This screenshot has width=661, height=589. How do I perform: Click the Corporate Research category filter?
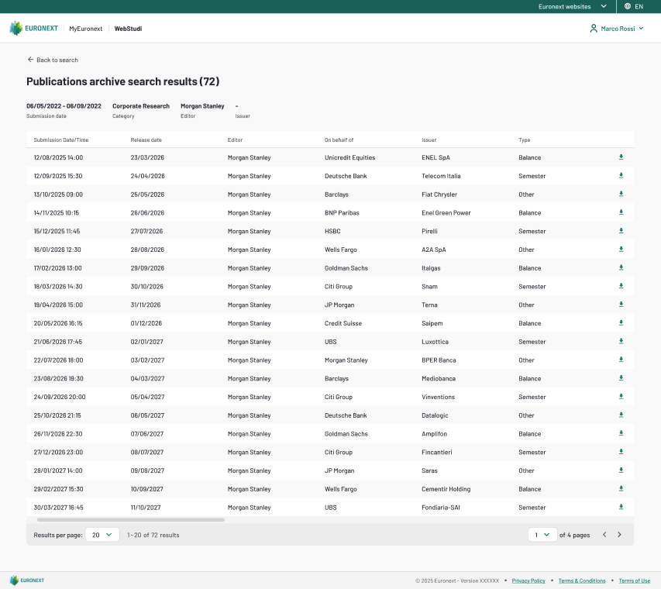point(141,106)
